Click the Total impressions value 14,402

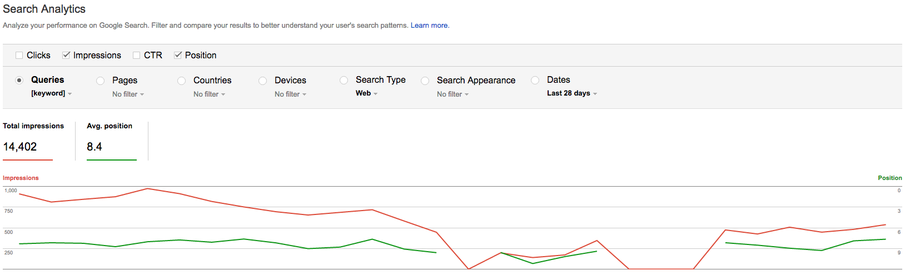(20, 147)
